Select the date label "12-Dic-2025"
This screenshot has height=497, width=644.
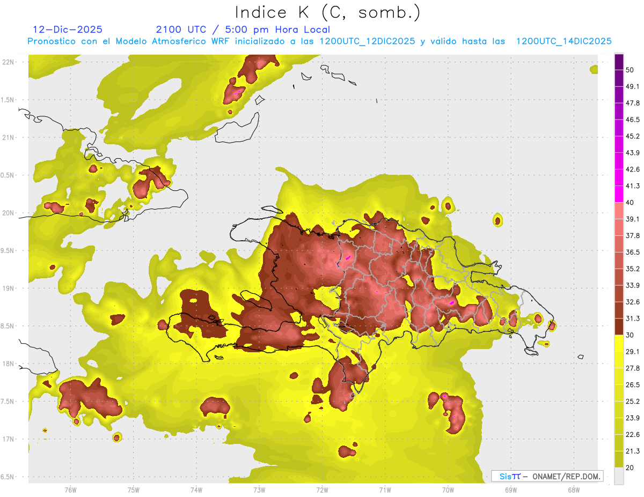pos(68,29)
